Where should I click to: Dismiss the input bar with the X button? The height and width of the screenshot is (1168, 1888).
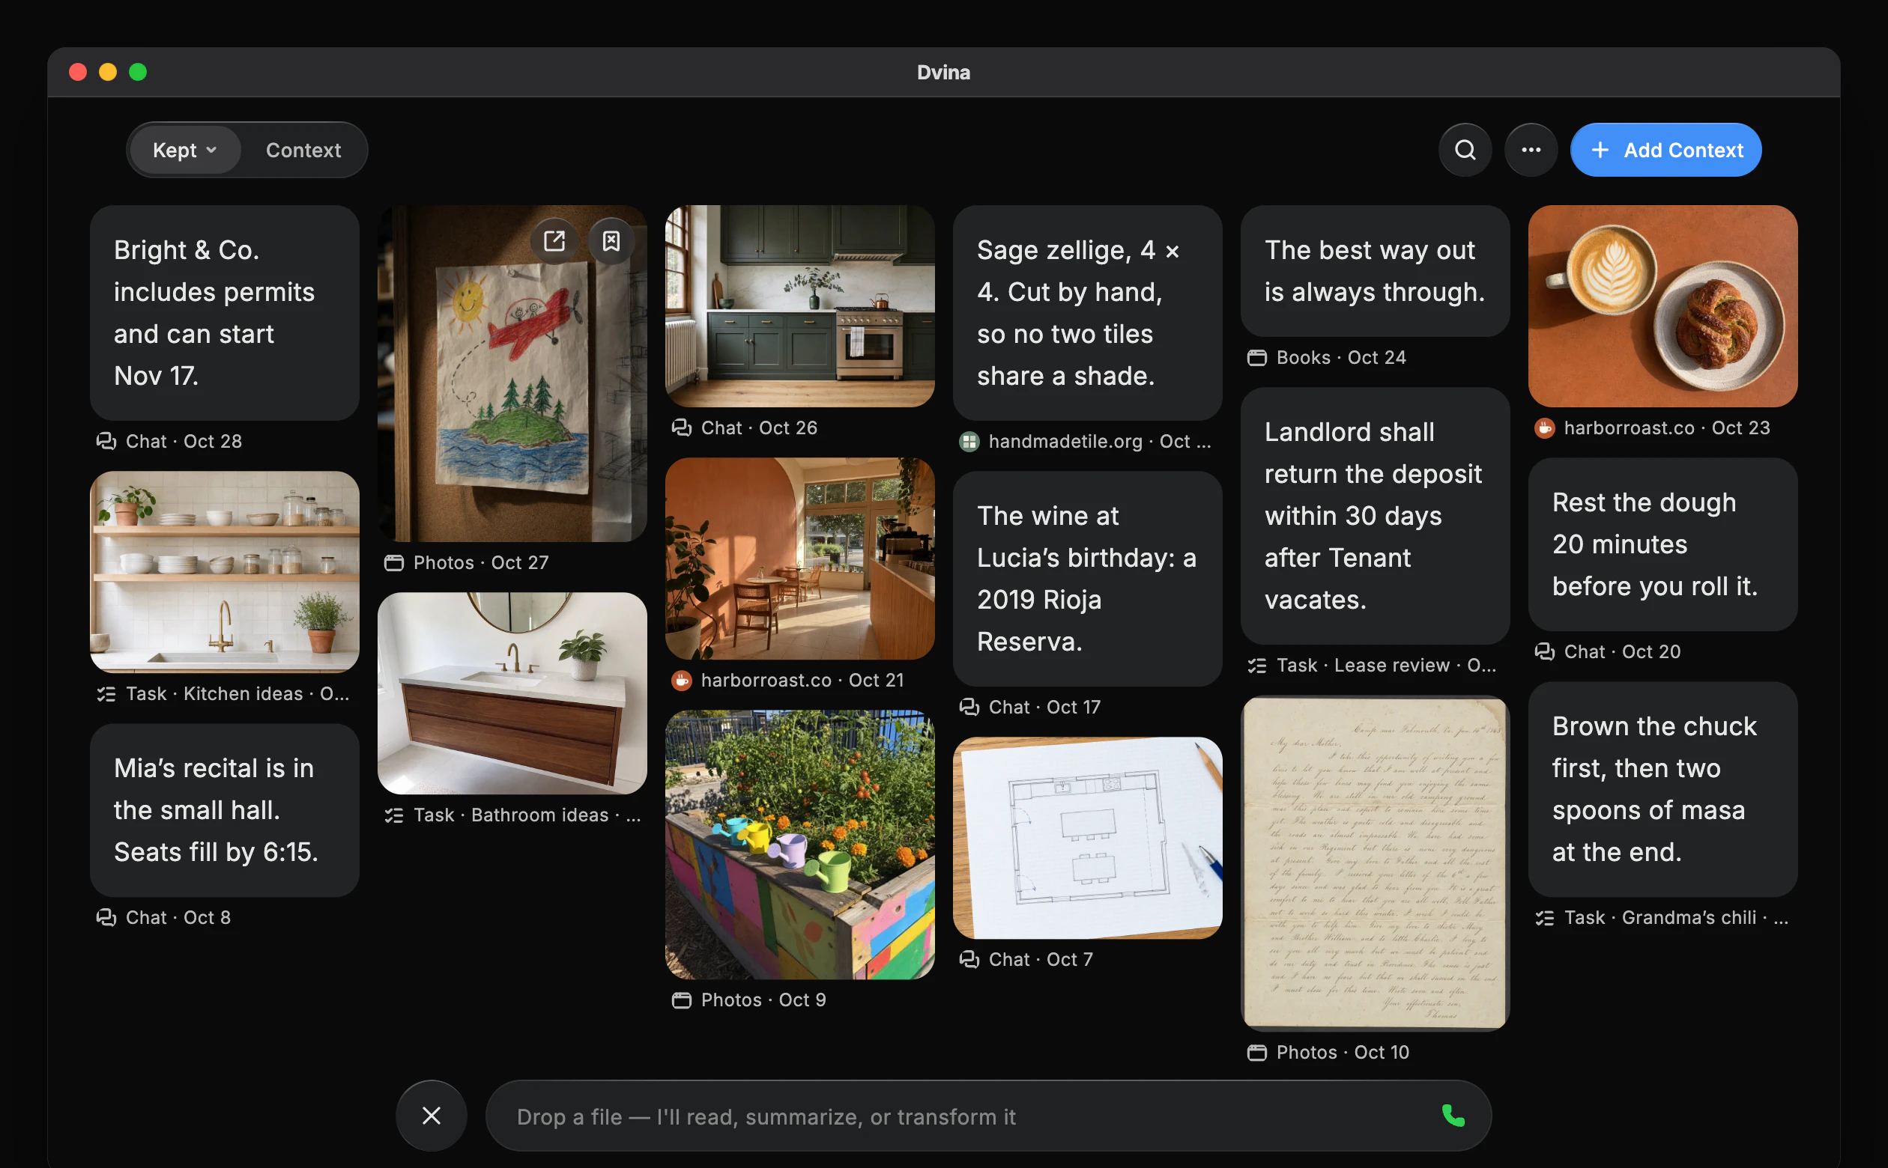click(x=432, y=1116)
